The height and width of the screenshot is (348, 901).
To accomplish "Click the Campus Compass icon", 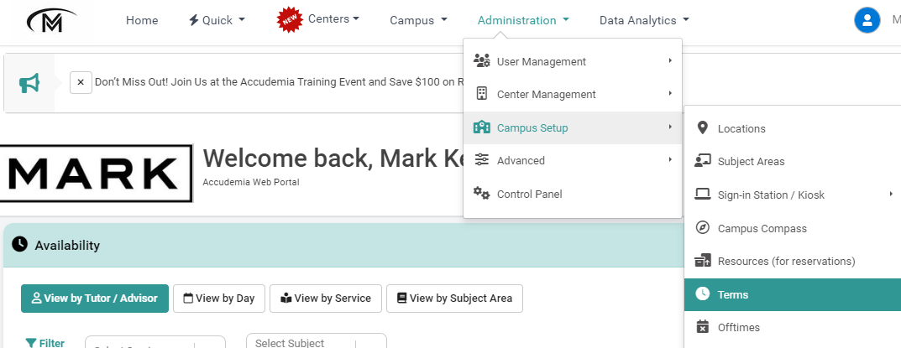I will pyautogui.click(x=703, y=228).
